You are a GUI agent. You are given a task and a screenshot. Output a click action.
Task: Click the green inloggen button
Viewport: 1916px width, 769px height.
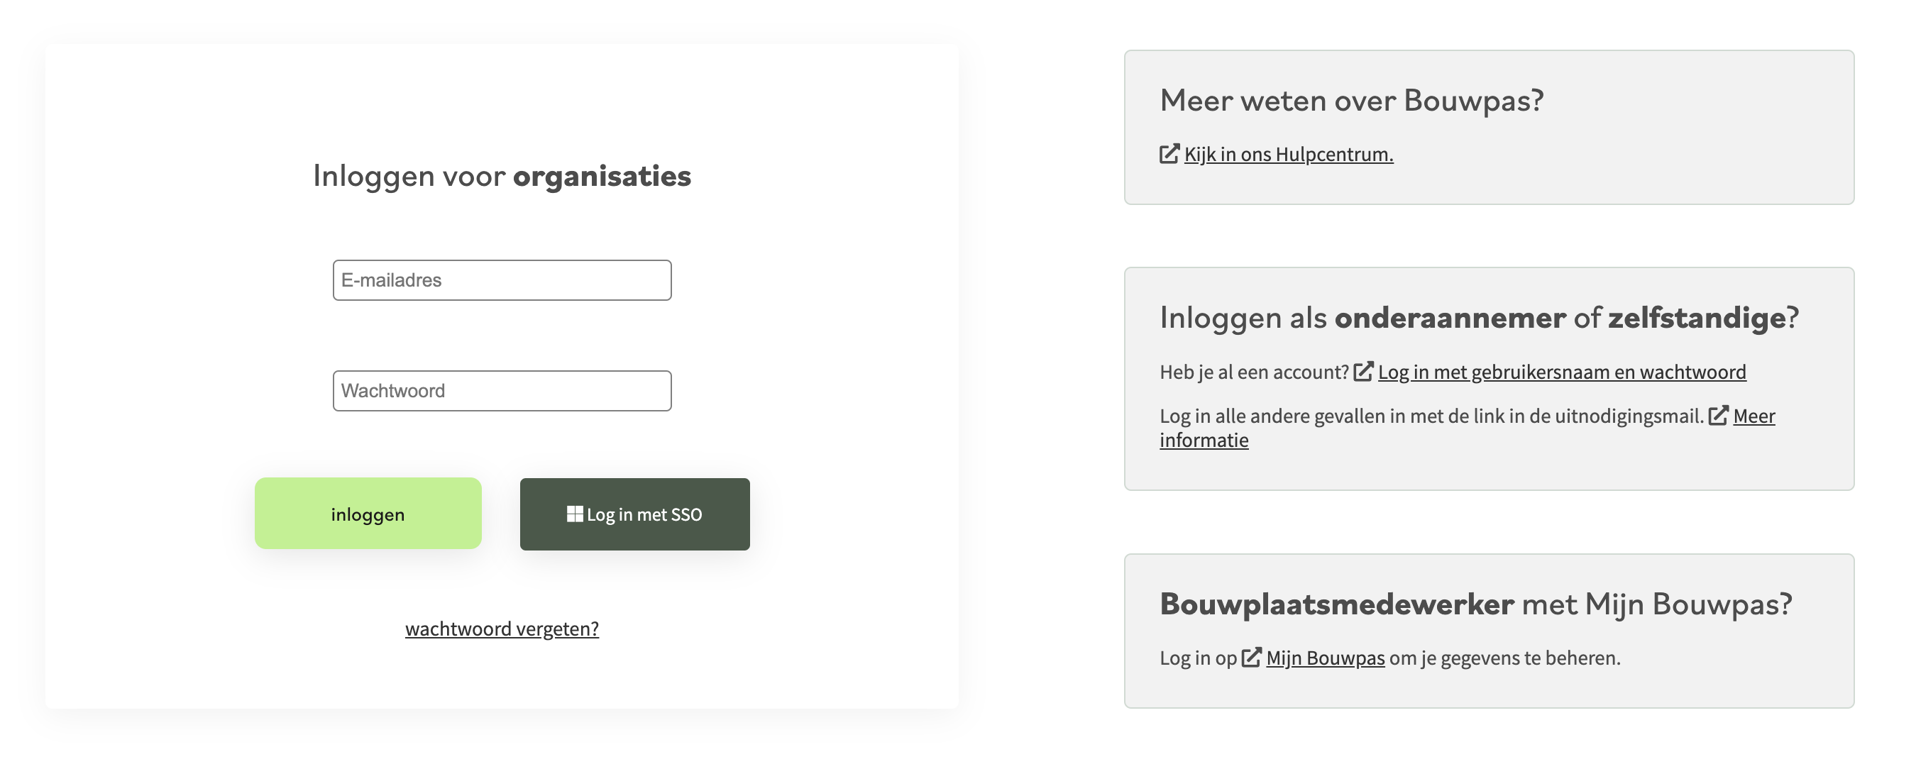click(368, 514)
